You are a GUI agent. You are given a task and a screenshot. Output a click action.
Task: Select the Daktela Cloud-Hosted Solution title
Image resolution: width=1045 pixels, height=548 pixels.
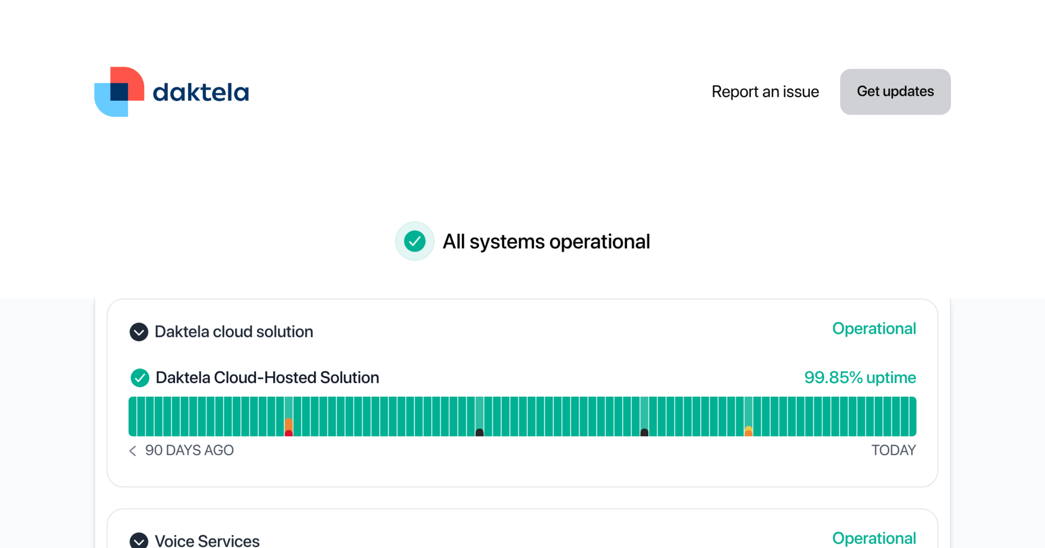coord(267,378)
